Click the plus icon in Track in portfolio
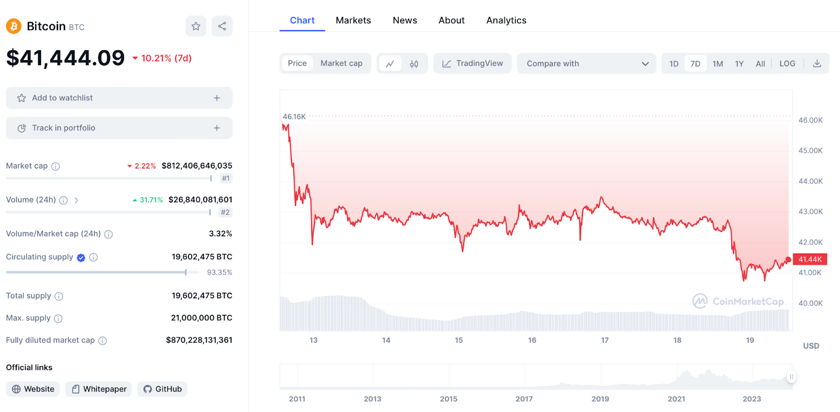The image size is (840, 412). [217, 128]
